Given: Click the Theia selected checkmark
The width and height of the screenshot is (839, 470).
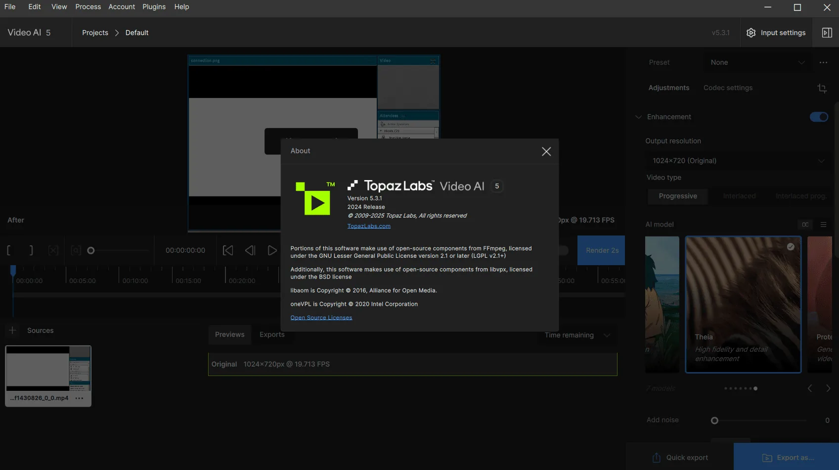Looking at the screenshot, I should pyautogui.click(x=791, y=246).
